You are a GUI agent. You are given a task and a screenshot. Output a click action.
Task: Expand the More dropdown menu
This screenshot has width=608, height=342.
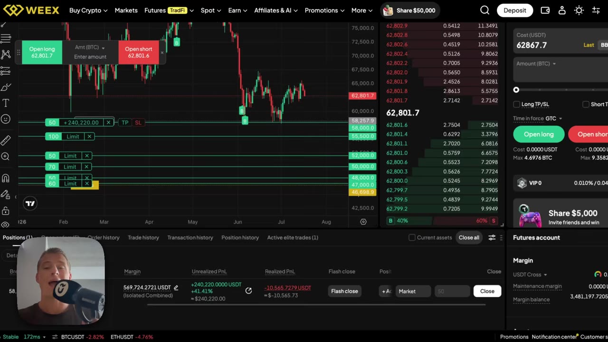point(362,10)
